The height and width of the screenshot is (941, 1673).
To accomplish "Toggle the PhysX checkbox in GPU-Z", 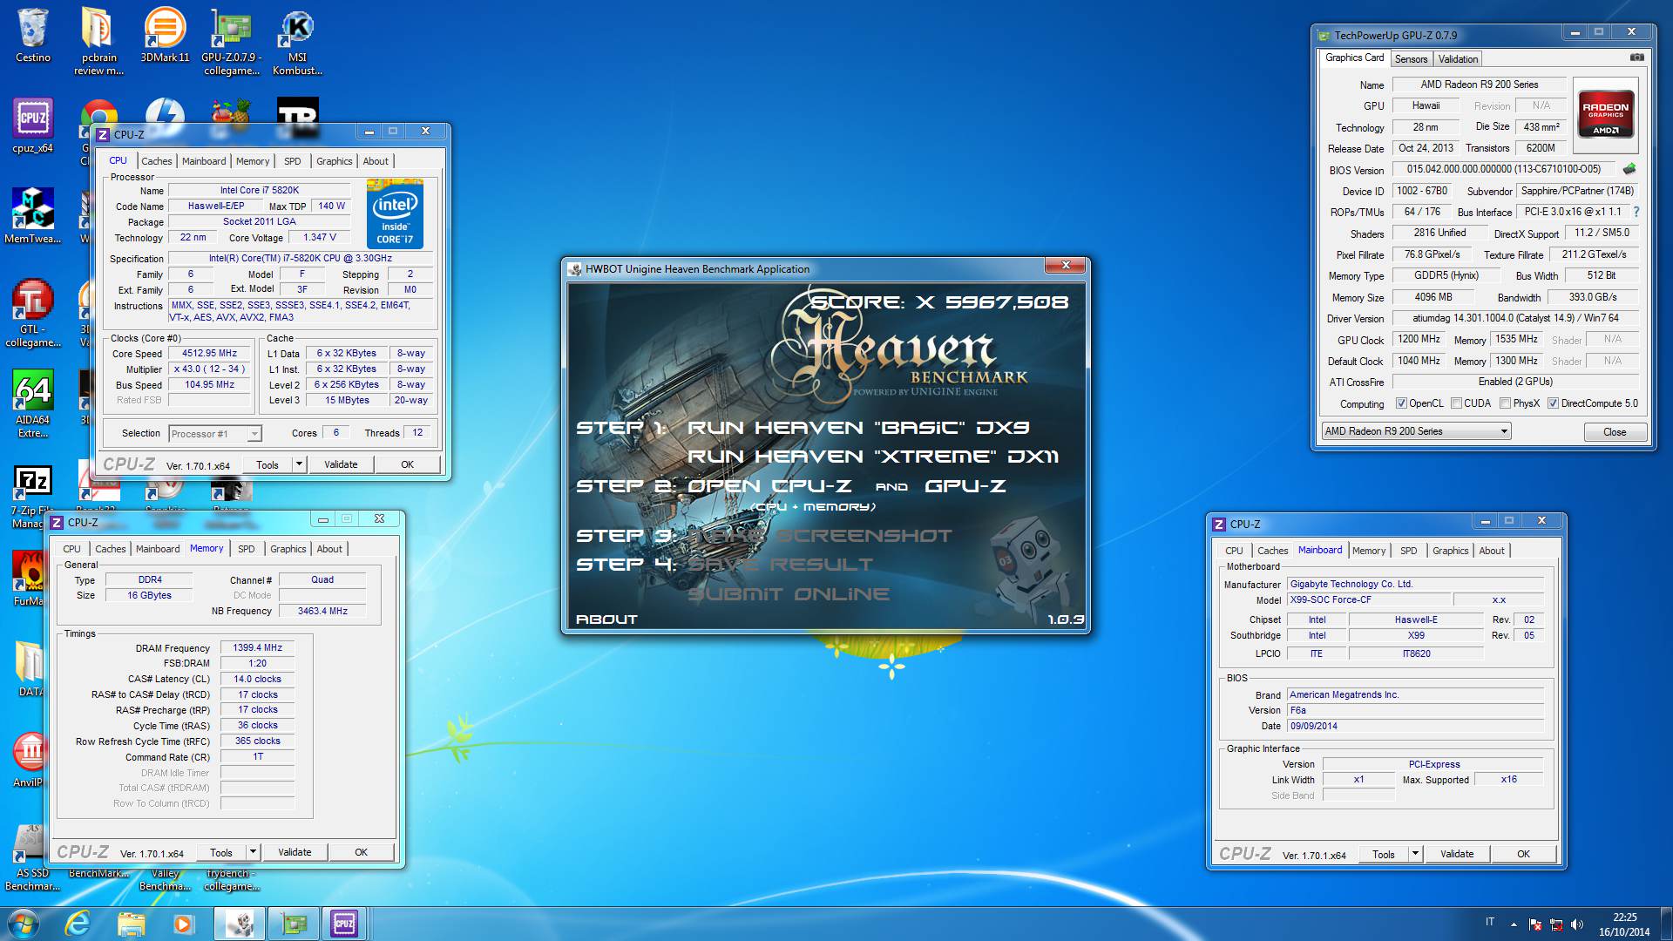I will pos(1505,403).
